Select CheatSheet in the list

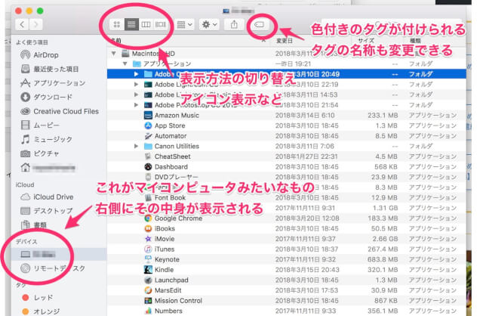coord(173,156)
